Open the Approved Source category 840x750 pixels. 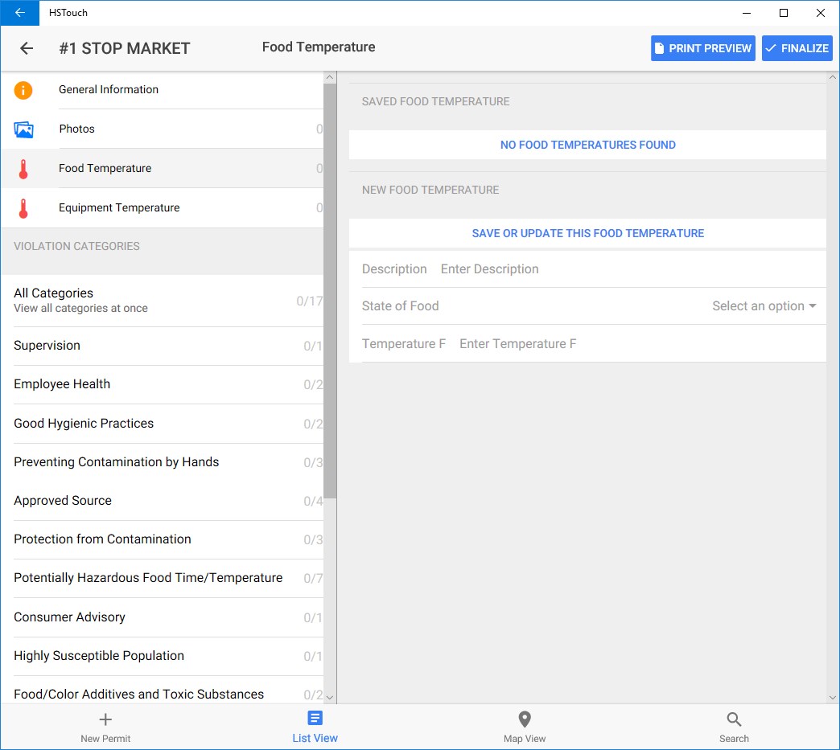162,501
